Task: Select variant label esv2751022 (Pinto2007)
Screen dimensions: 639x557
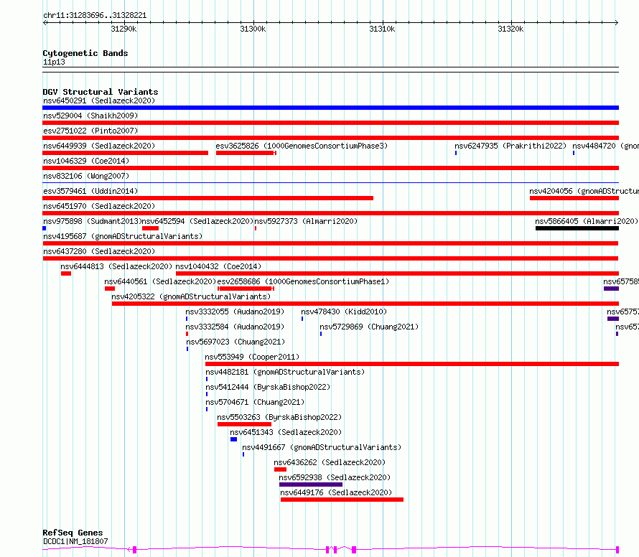Action: [x=90, y=131]
